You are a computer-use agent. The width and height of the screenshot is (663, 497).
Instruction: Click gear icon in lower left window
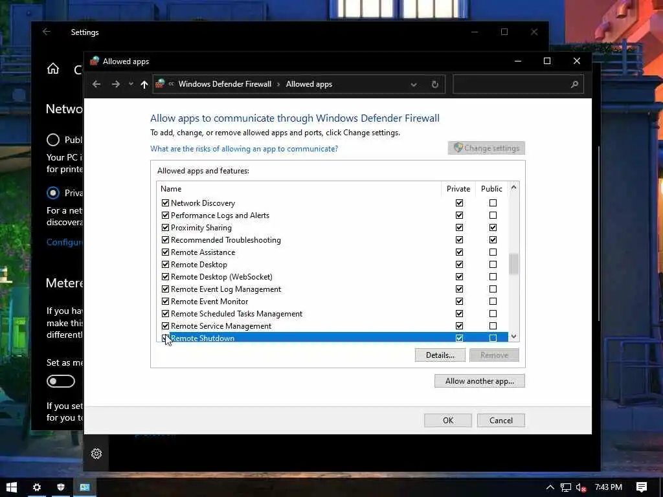(x=96, y=454)
